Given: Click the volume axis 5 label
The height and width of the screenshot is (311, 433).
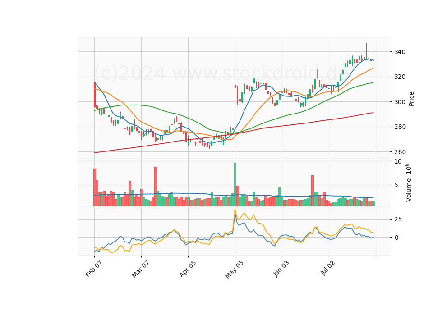Looking at the screenshot, I should tap(396, 185).
